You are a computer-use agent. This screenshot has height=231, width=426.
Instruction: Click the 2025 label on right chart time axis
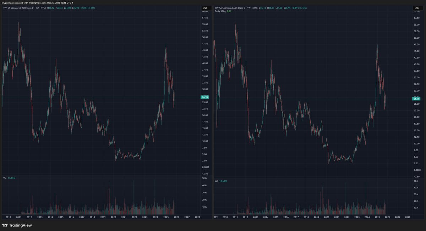(377, 217)
